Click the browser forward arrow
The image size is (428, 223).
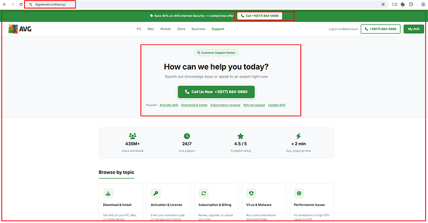(13, 5)
